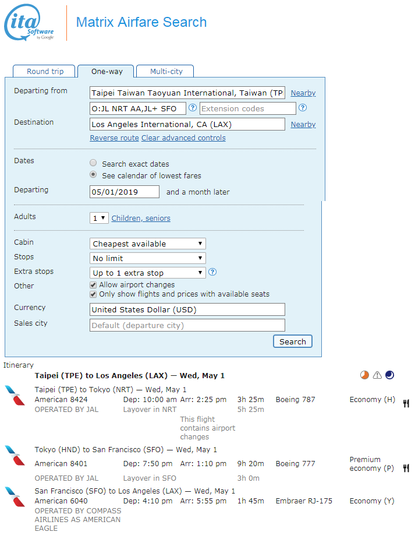The image size is (415, 539).
Task: Open help icon next to Extra stops
Action: [x=212, y=272]
